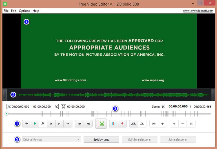Open the Options menu
Viewport: 217px width, 149px height.
pos(25,11)
